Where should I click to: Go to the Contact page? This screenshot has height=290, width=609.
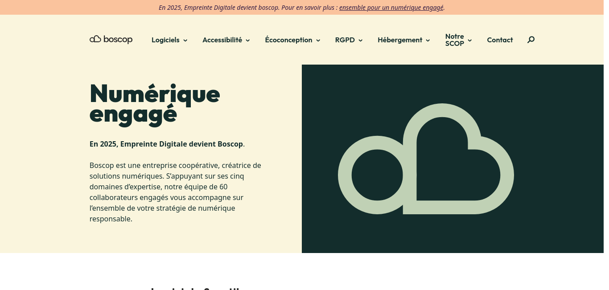(x=500, y=40)
